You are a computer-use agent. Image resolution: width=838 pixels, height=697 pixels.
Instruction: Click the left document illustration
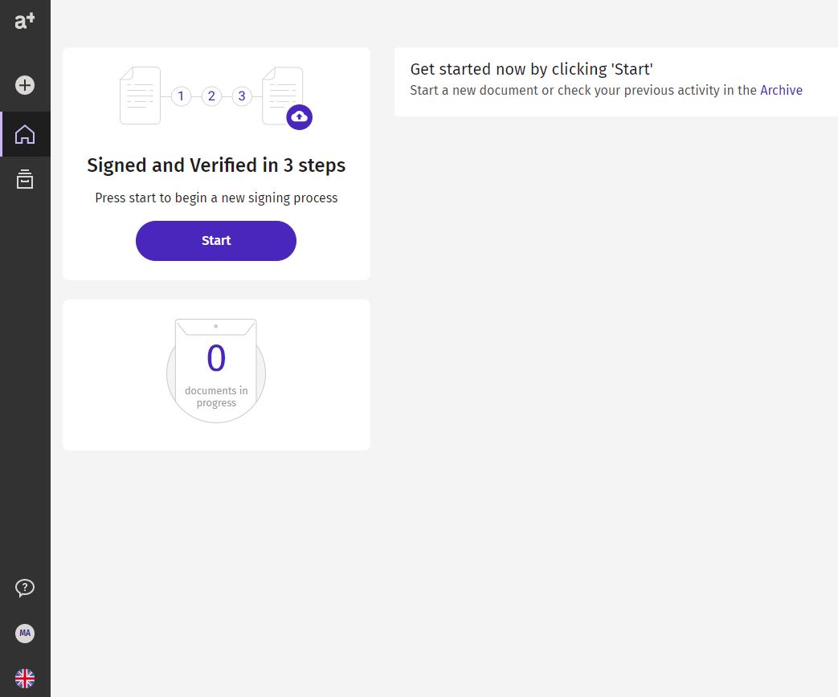click(140, 96)
